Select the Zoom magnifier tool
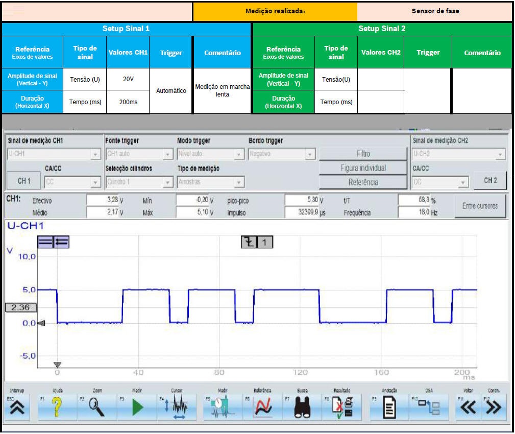Viewport: 515px width, 434px height. 96,409
